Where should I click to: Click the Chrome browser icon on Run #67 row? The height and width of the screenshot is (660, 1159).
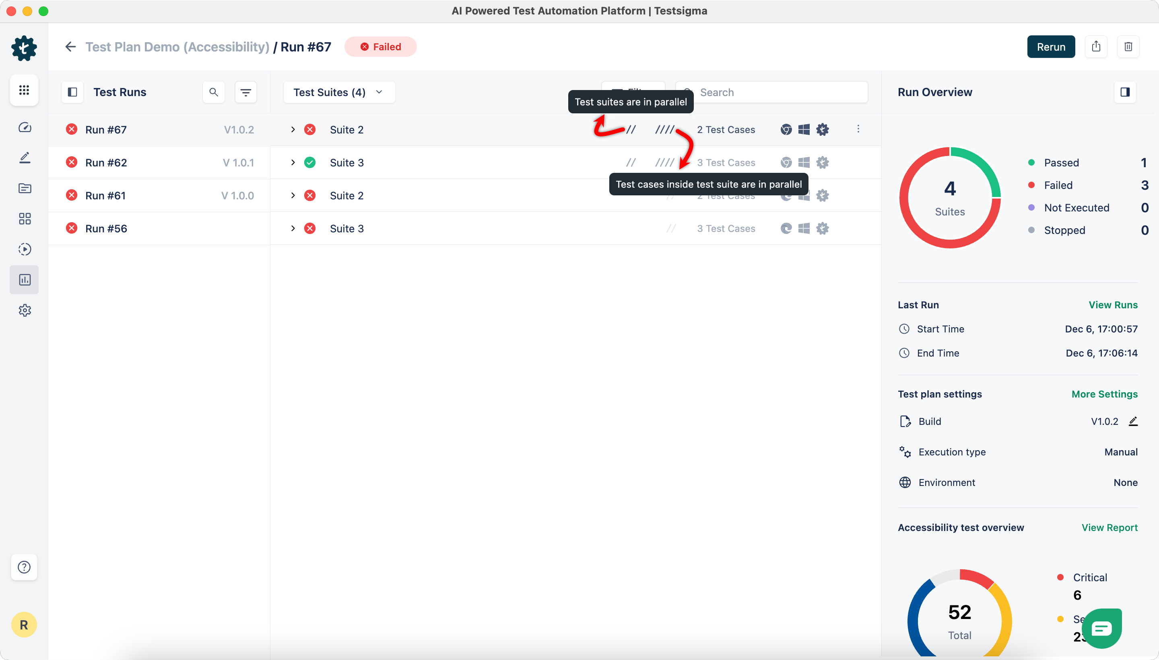point(786,129)
